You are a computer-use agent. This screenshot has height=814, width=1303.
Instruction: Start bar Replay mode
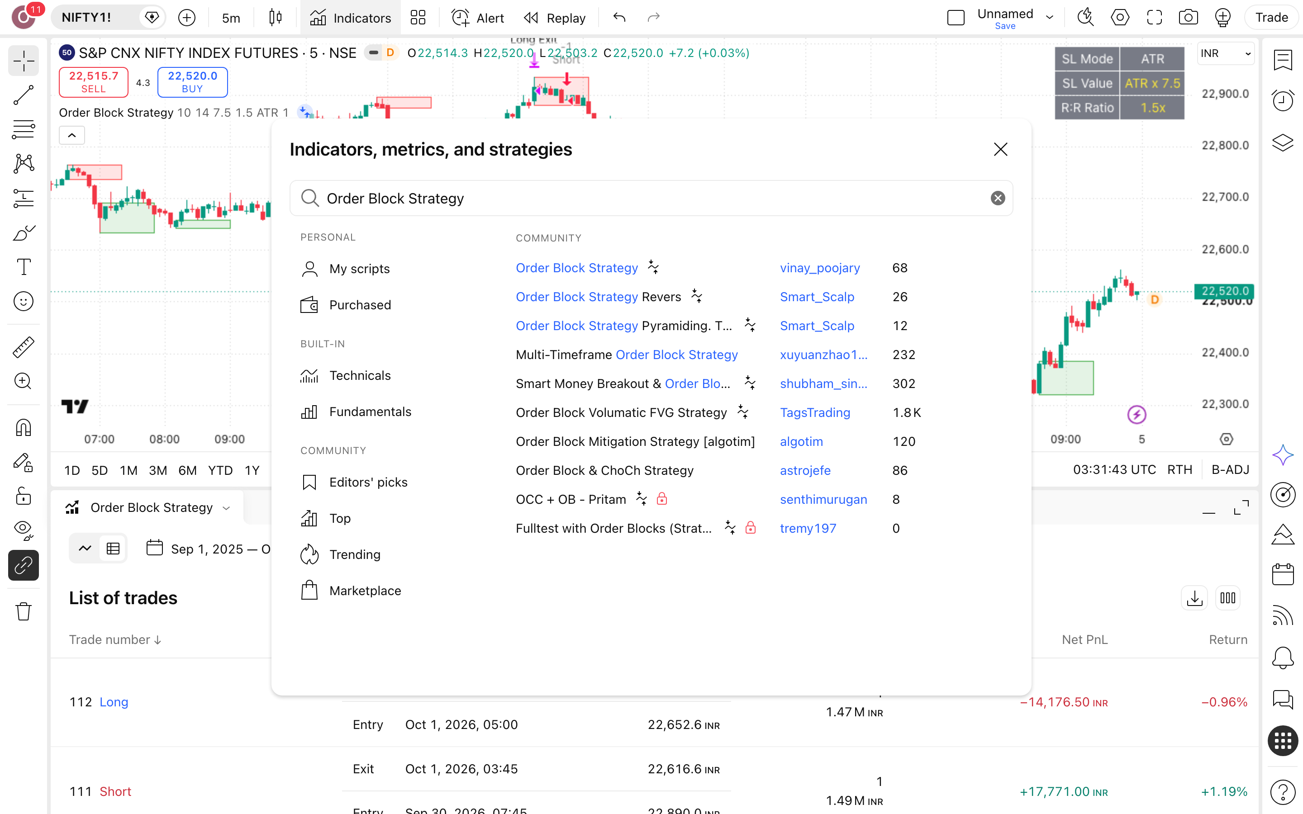[x=555, y=18]
